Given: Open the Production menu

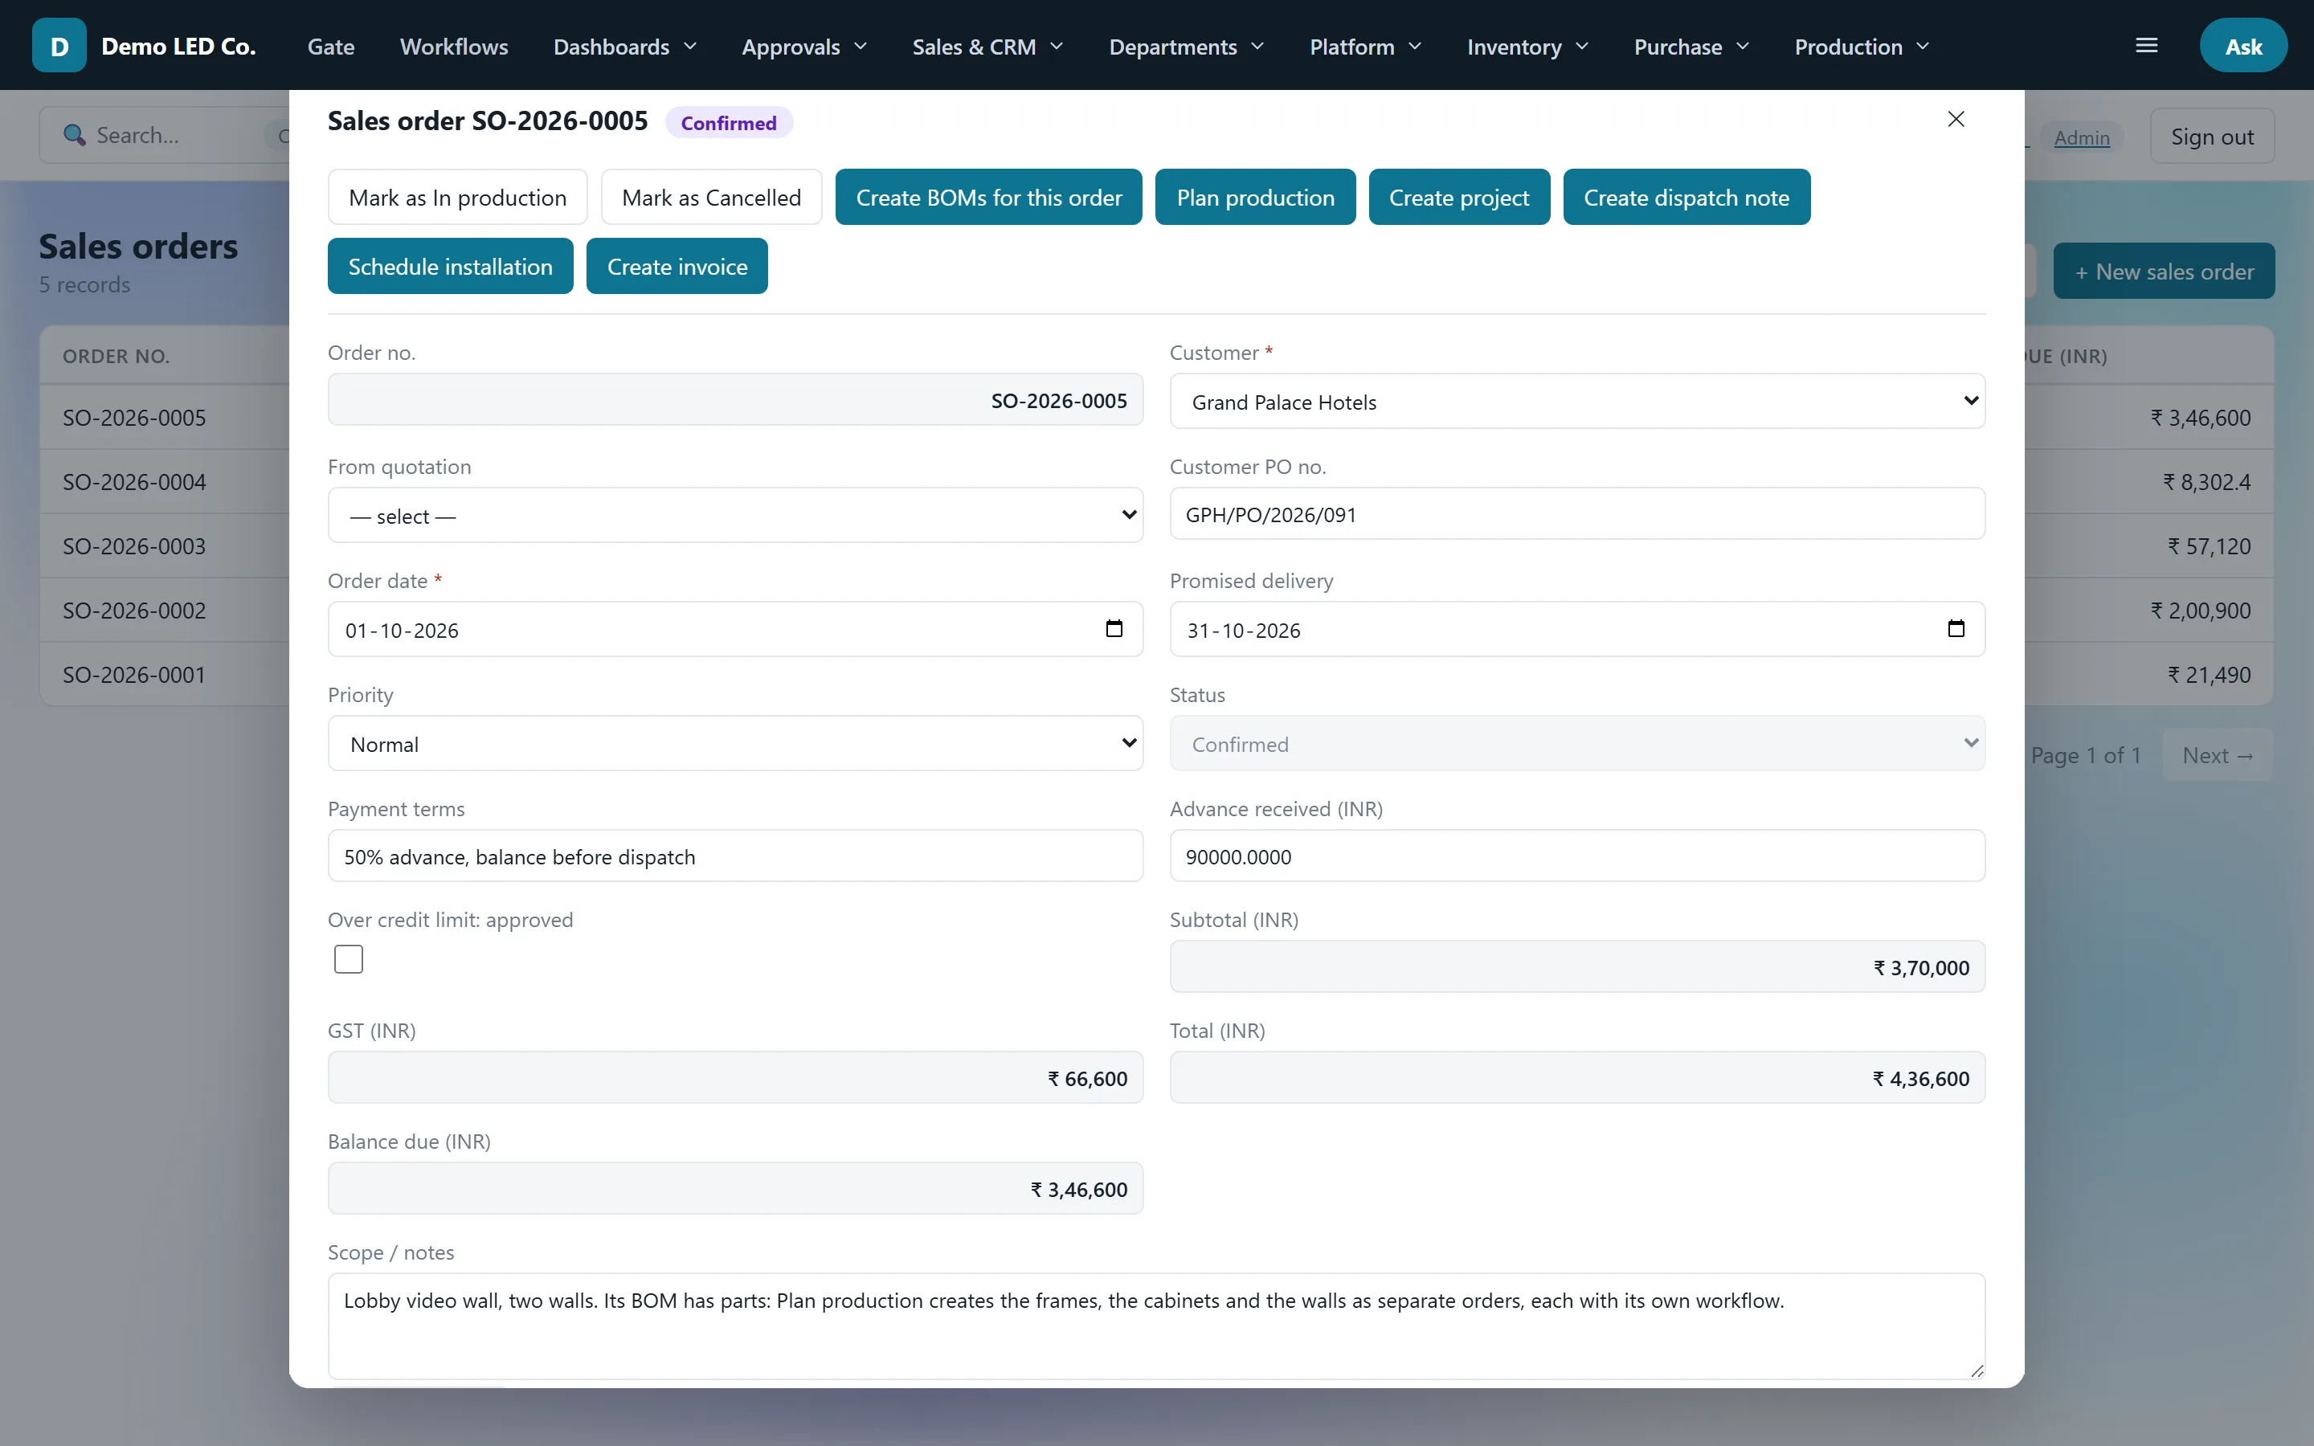Looking at the screenshot, I should (x=1862, y=46).
